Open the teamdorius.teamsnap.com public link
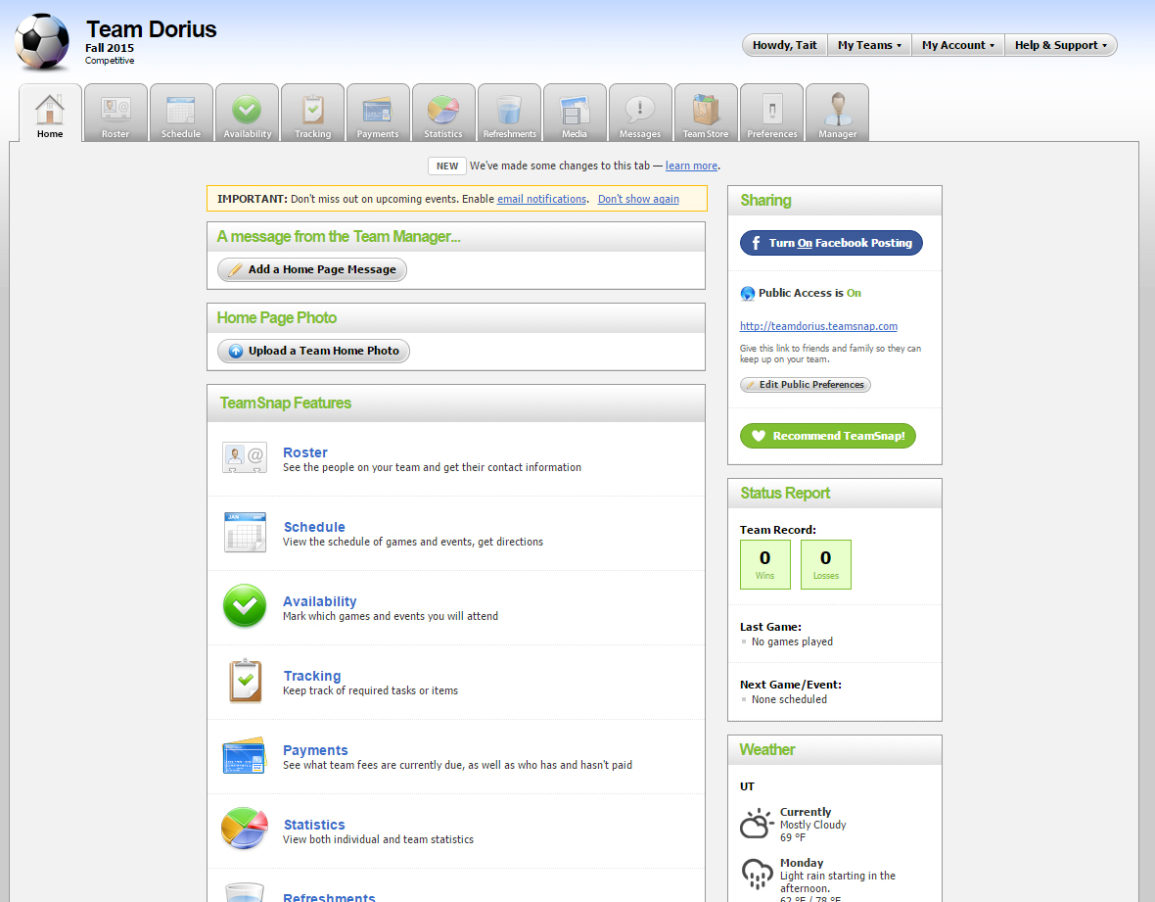The width and height of the screenshot is (1155, 902). (x=818, y=326)
